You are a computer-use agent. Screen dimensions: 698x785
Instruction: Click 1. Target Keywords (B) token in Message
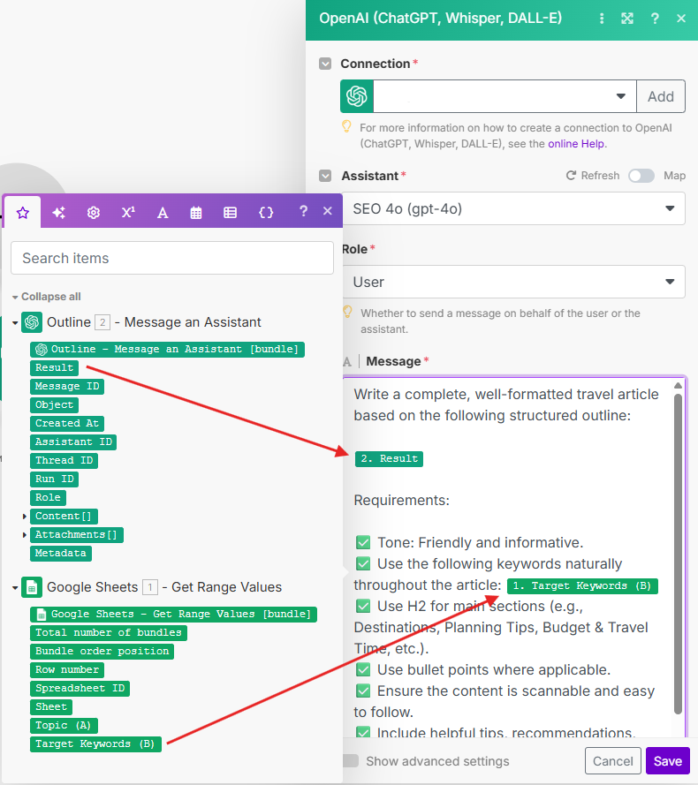[x=582, y=585]
